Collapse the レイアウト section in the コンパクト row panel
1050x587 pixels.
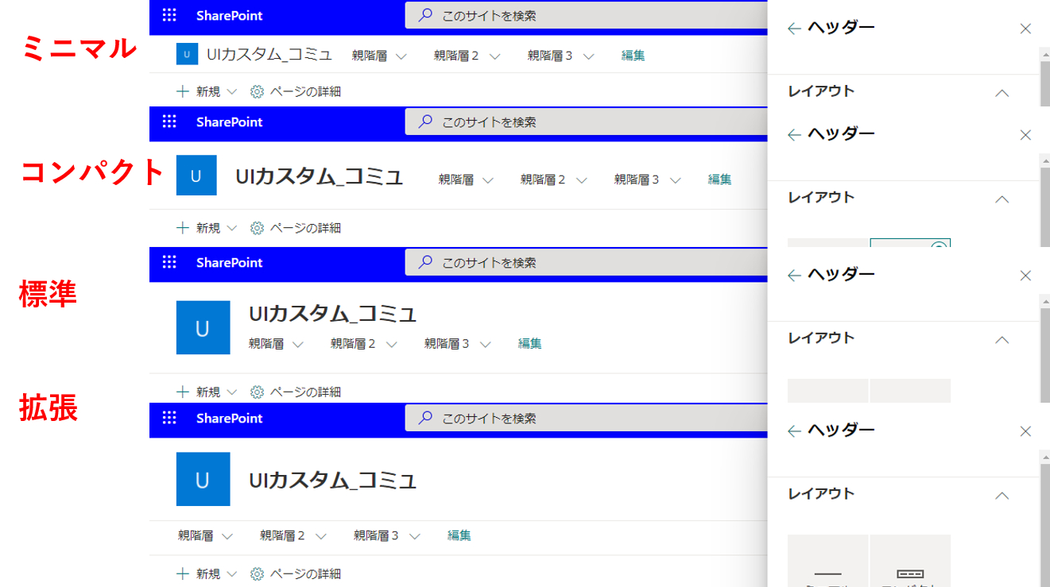1002,199
